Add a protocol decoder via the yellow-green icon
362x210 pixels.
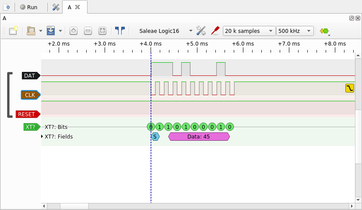[x=325, y=31]
